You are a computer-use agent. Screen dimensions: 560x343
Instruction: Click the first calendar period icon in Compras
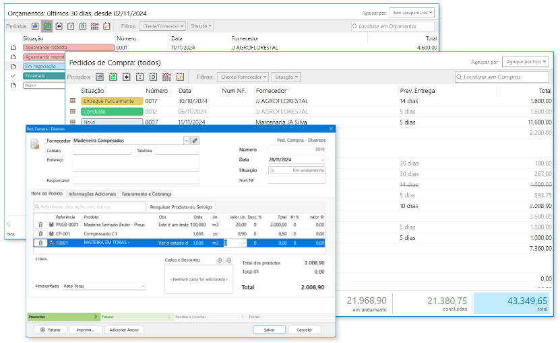pos(100,77)
